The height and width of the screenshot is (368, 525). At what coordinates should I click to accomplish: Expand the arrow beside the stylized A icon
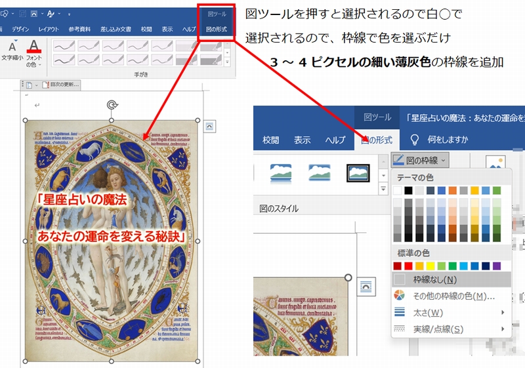(59, 14)
